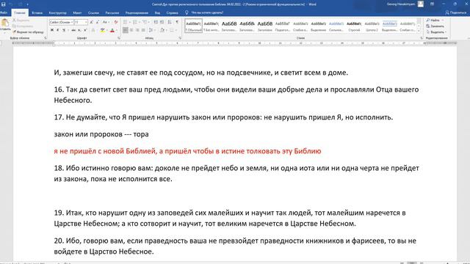Screen dimensions: 470x264
Task: Toggle underline formatting (Ч)
Action: tap(64, 30)
